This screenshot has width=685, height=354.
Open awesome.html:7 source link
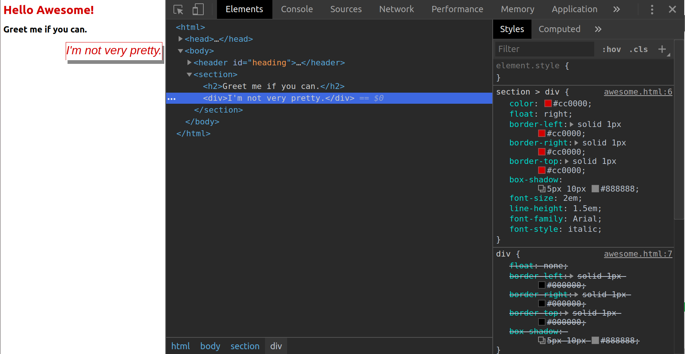tap(638, 254)
